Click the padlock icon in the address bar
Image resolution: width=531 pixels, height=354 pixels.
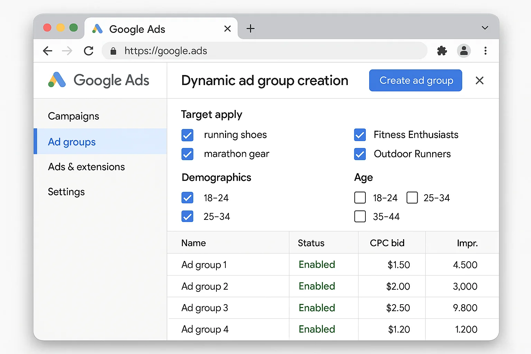click(113, 51)
